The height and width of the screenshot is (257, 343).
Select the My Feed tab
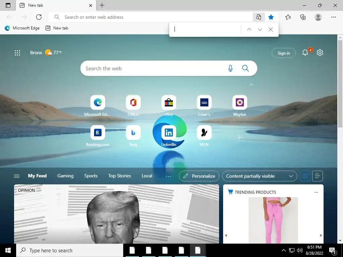[37, 176]
